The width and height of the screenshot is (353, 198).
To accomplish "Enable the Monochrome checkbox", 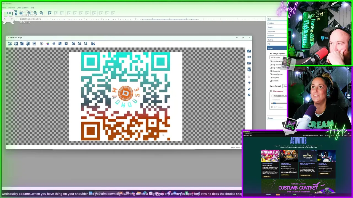I will 271,75.
